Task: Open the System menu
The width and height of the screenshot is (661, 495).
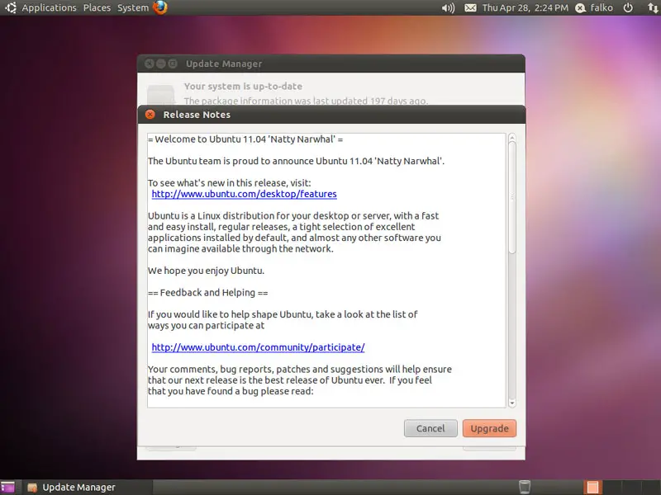Action: pos(133,7)
